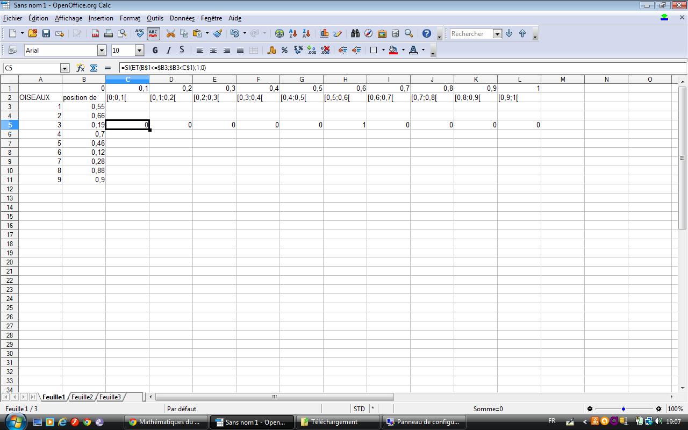
Task: Toggle justified alignment
Action: click(x=240, y=50)
